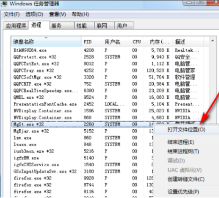This screenshot has width=219, height=198.
Task: Open the 帮助(H) menu
Action: [81, 14]
